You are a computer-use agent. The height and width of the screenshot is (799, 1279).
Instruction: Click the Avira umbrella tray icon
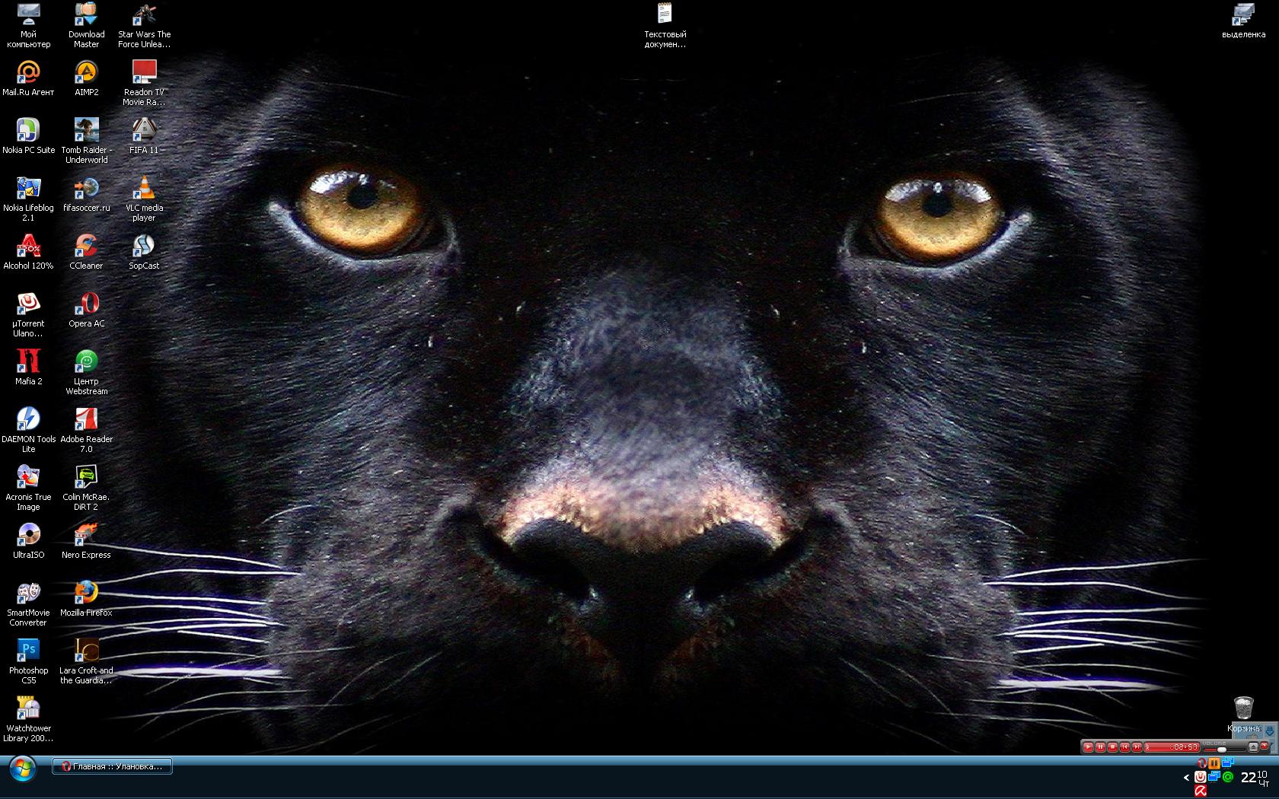click(1201, 791)
